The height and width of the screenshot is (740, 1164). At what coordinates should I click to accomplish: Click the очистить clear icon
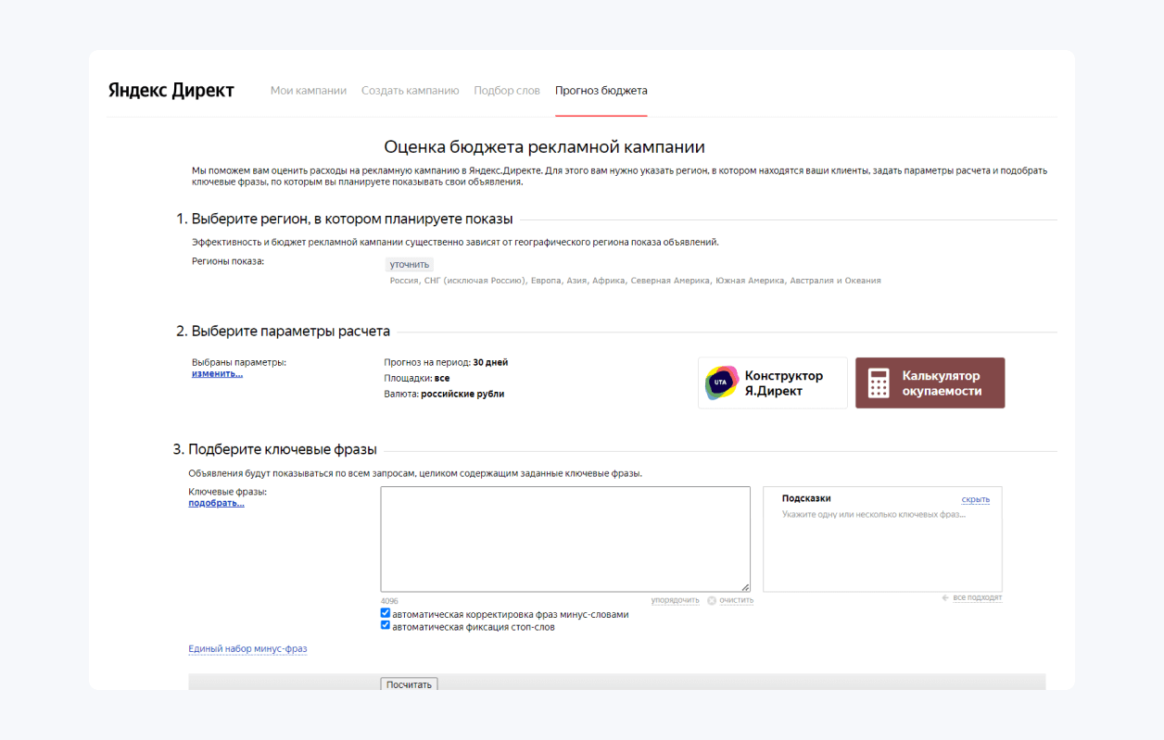click(x=712, y=600)
